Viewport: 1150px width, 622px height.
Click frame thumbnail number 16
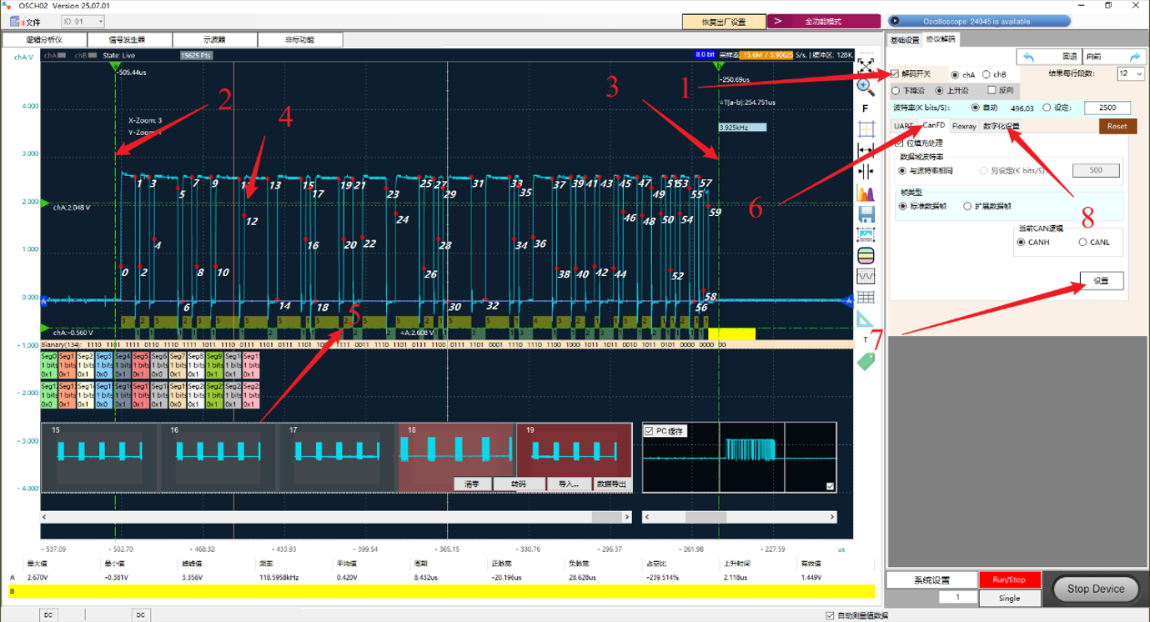218,454
